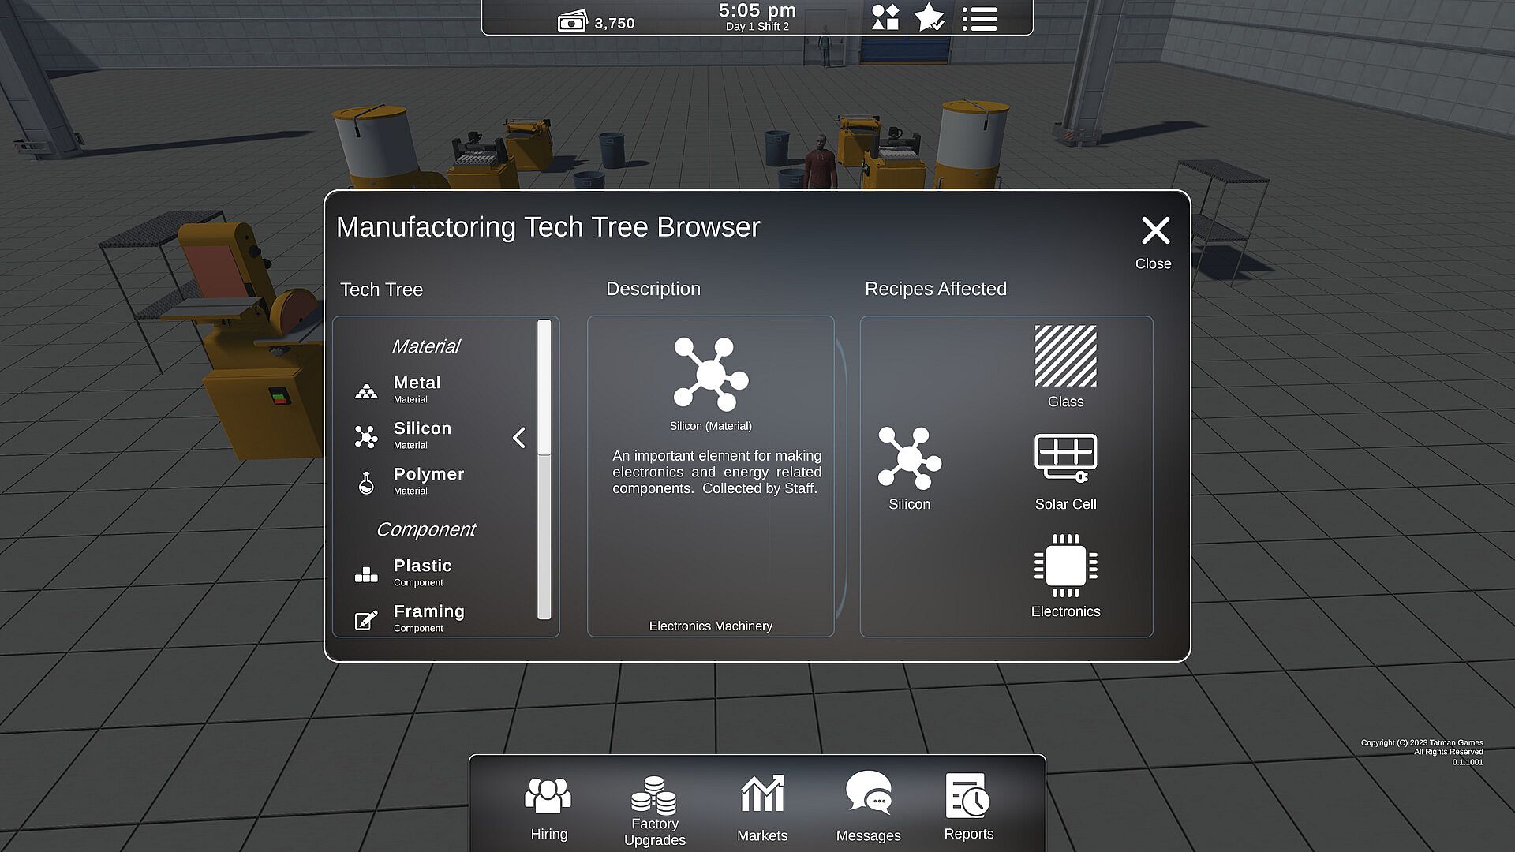Click the Silicon recipe icon in Recipes Affected
Screen dimensions: 1515x852
click(909, 459)
